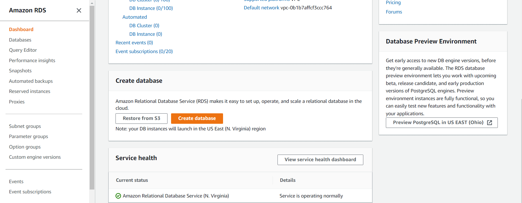Open Parameter groups page
Screen dimensions: 522x203
click(x=28, y=136)
